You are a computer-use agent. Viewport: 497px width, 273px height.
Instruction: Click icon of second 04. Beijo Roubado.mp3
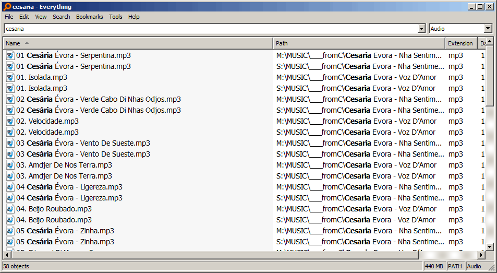(10, 220)
